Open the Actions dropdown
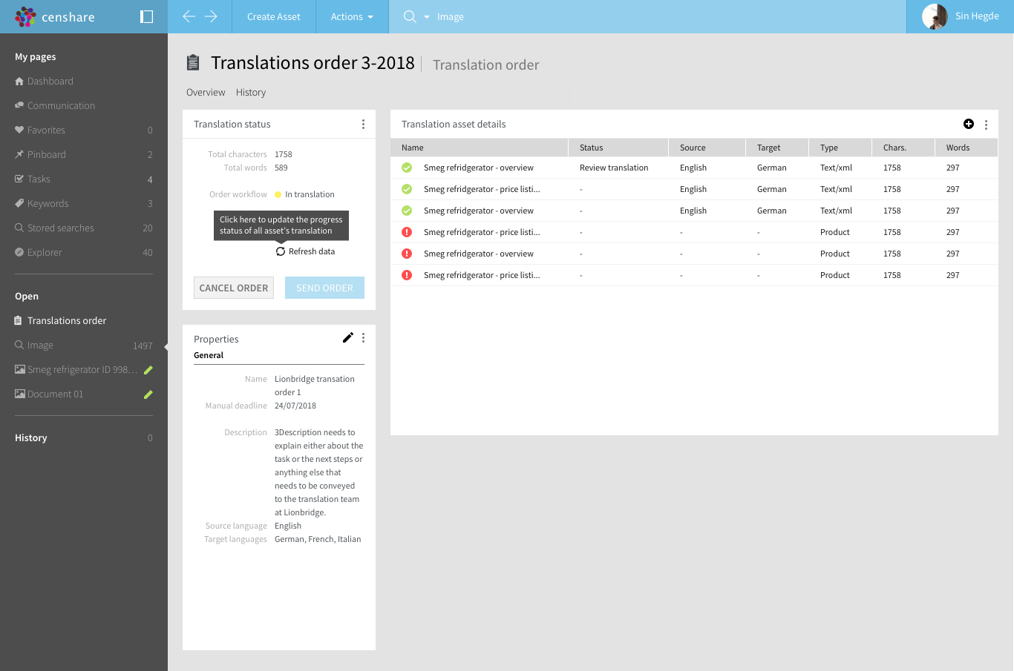Screen dimensions: 1014x671 352,16
